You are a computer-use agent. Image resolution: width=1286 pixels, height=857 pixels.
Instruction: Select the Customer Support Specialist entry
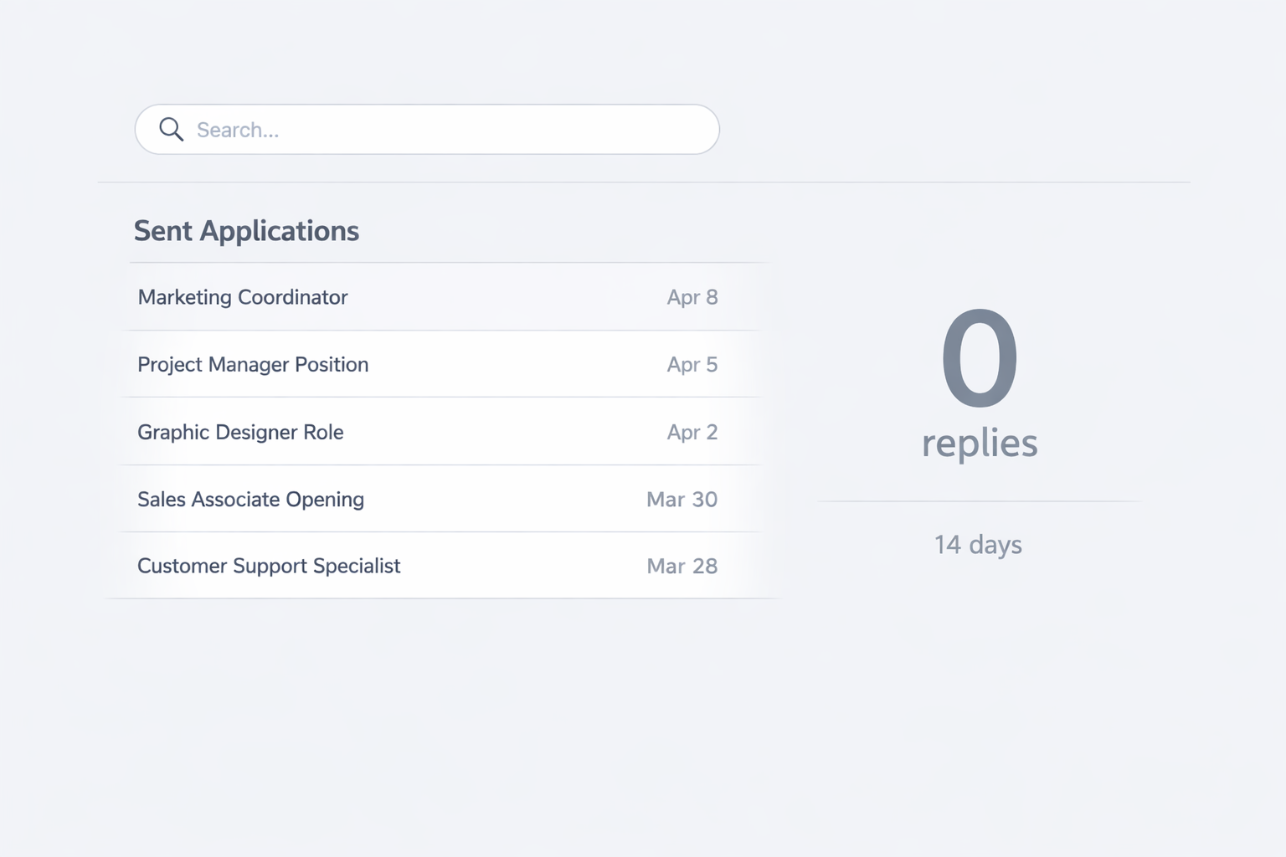tap(269, 566)
